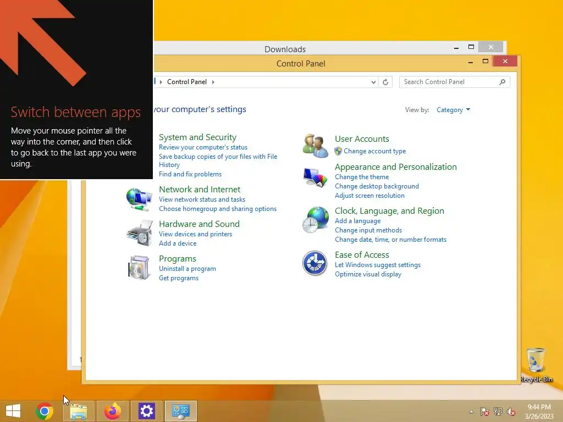The height and width of the screenshot is (422, 563).
Task: Open the PC settings gear on taskbar
Action: [x=146, y=411]
